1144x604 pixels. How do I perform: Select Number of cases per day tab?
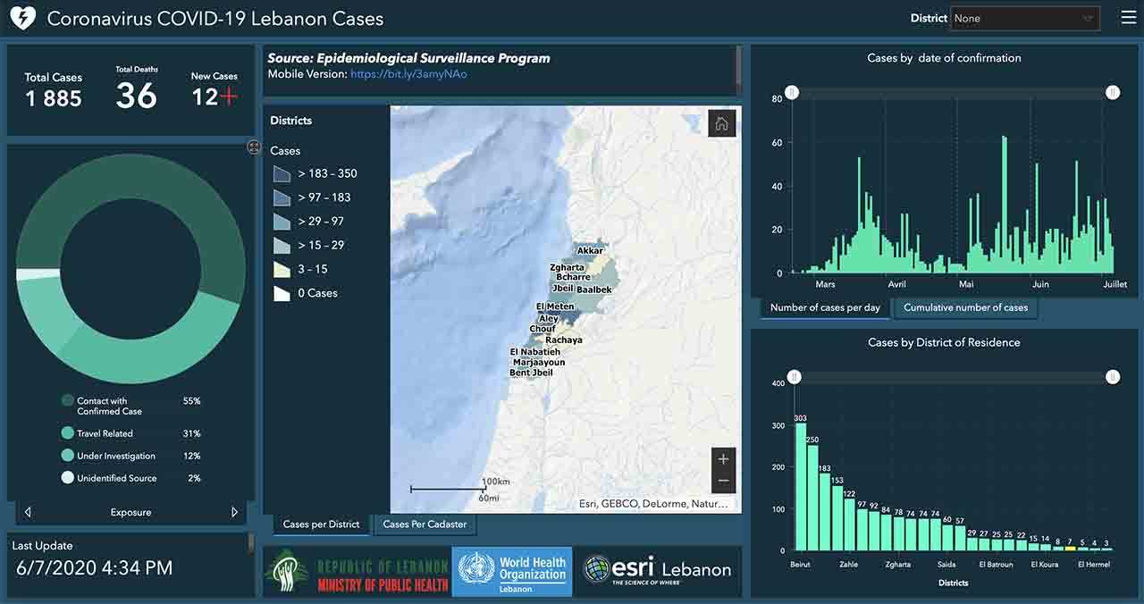tap(825, 307)
